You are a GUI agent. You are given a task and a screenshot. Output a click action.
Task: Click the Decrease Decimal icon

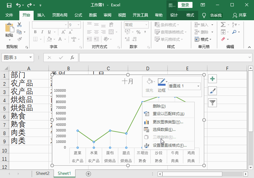tap(134, 39)
